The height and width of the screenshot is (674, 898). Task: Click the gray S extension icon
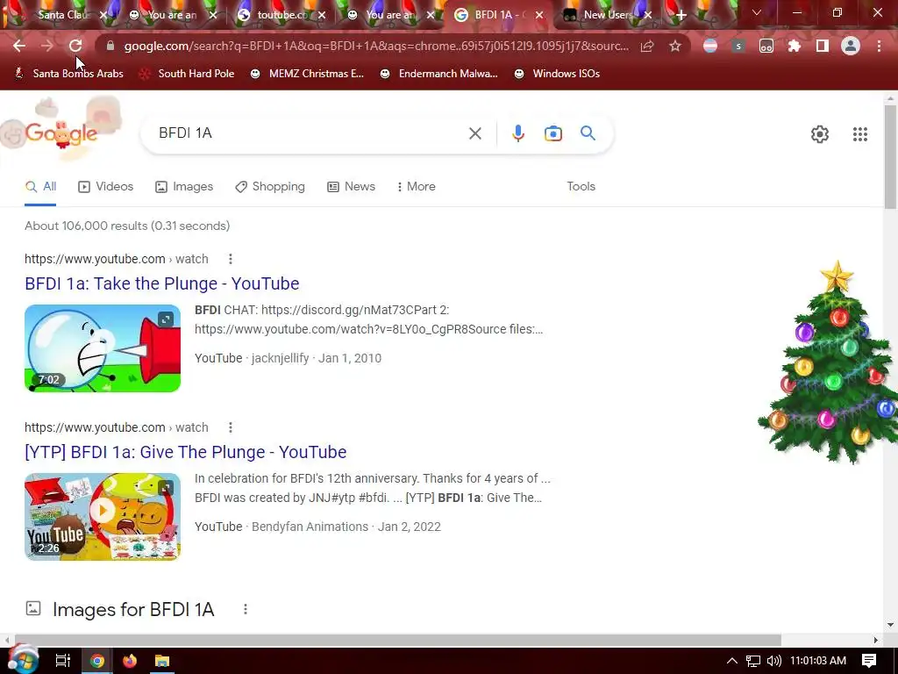tap(738, 46)
